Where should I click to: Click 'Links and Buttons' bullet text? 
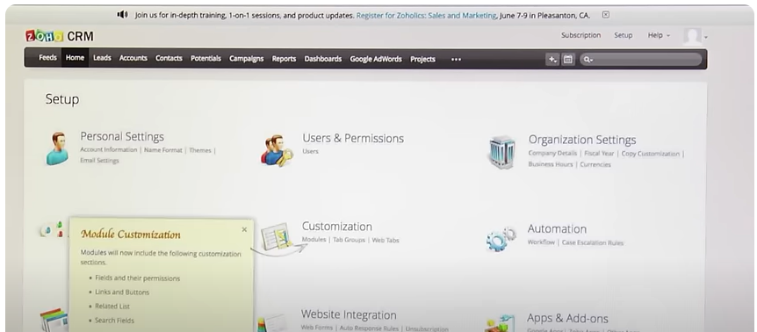[x=122, y=292]
